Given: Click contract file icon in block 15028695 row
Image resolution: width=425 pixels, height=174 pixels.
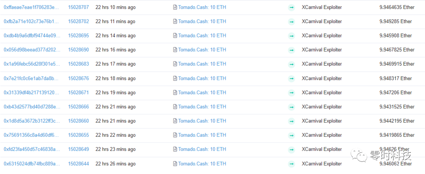Looking at the screenshot, I should click(x=175, y=36).
